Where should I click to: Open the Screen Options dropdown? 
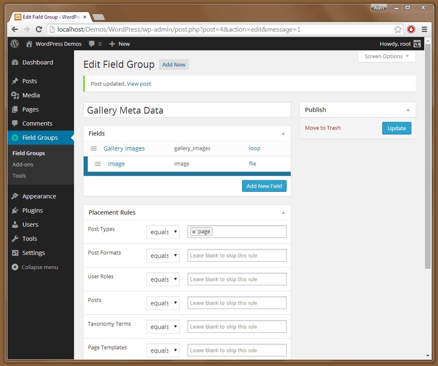coord(387,56)
